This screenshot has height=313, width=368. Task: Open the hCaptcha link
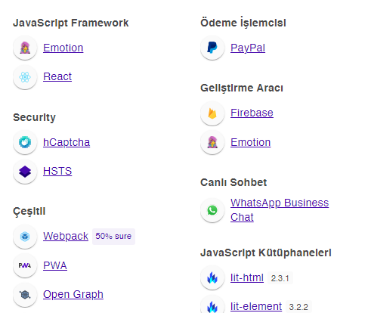(x=66, y=142)
